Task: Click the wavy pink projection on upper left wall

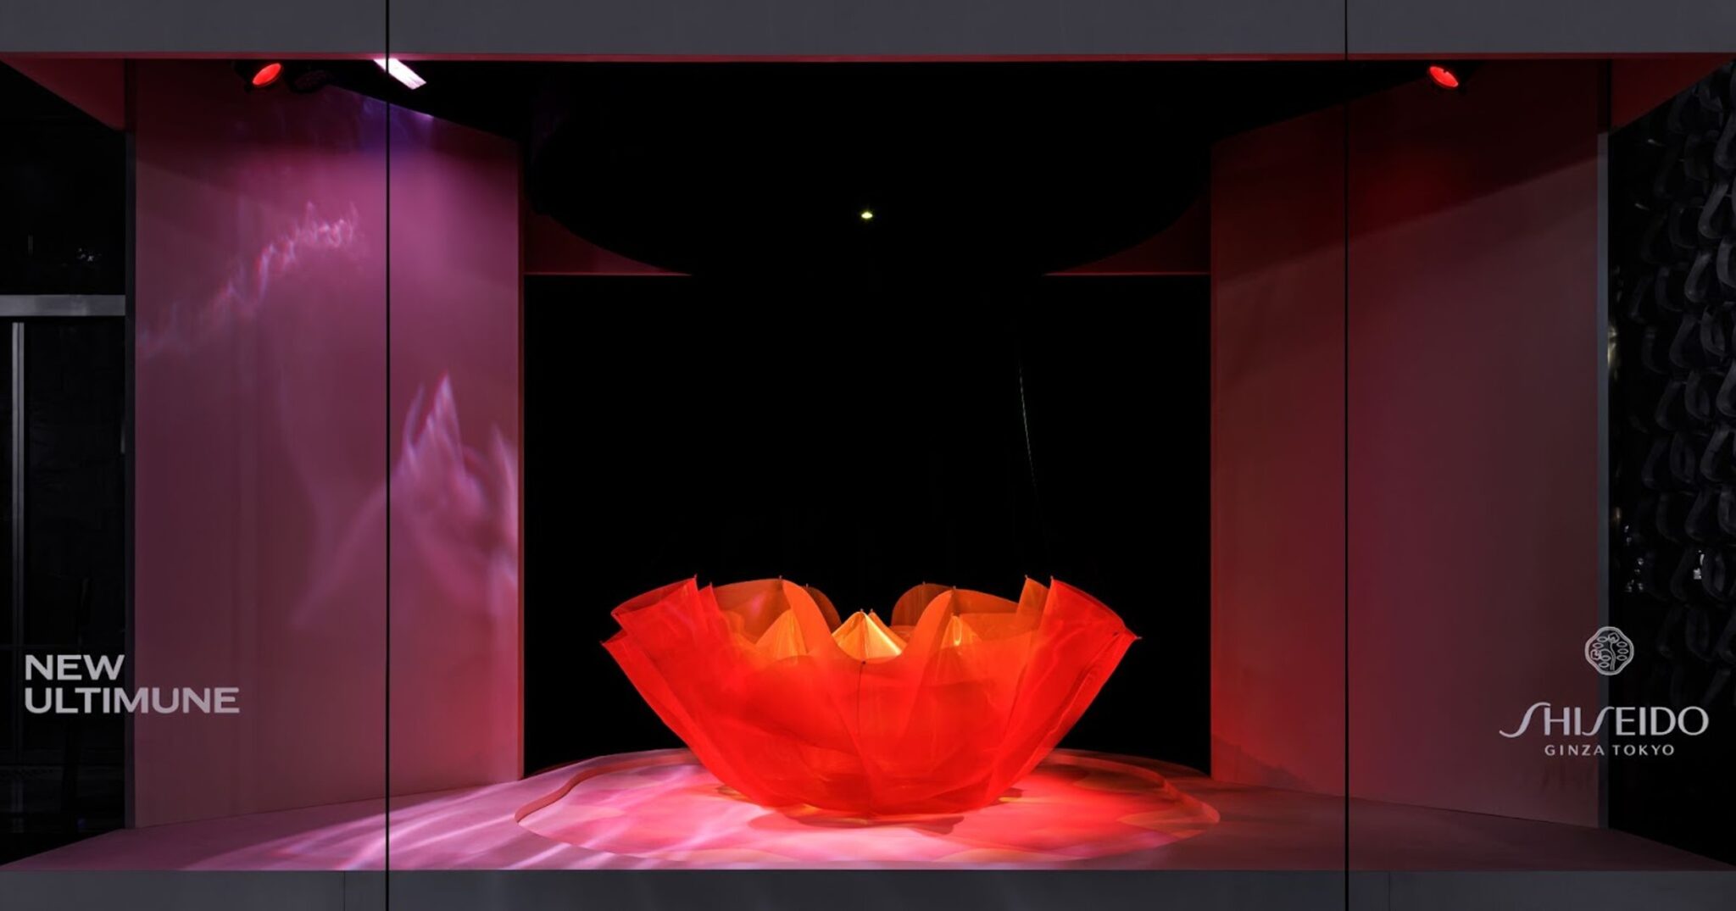Action: (x=254, y=271)
